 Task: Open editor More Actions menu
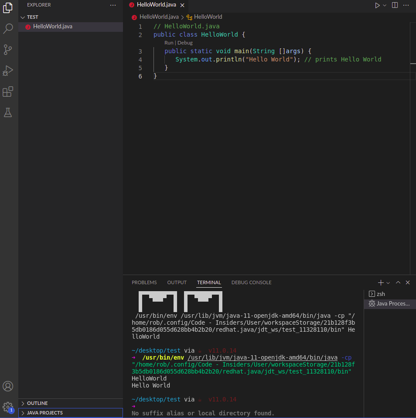[x=406, y=5]
